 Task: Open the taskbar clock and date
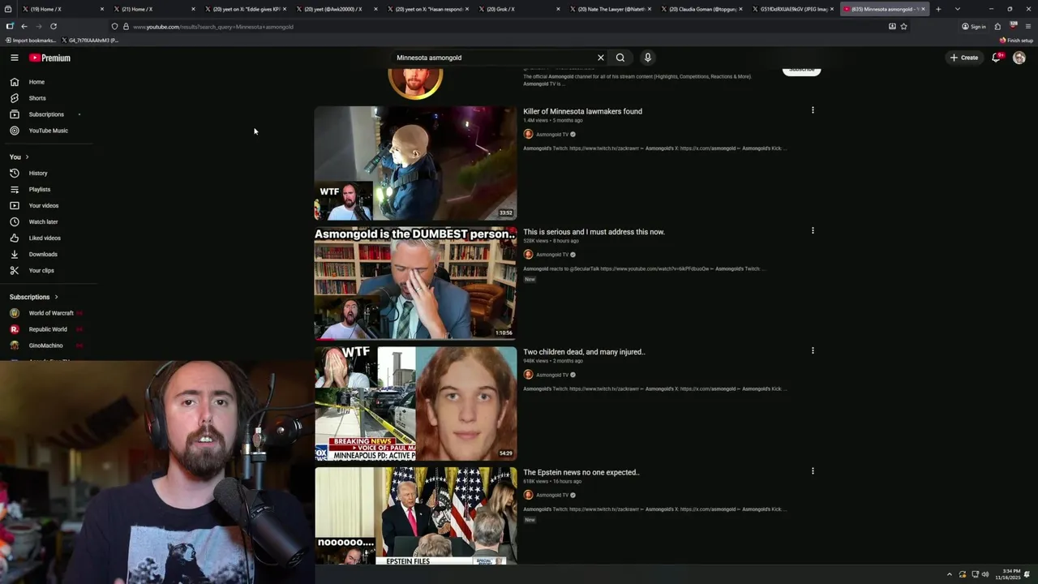1010,574
